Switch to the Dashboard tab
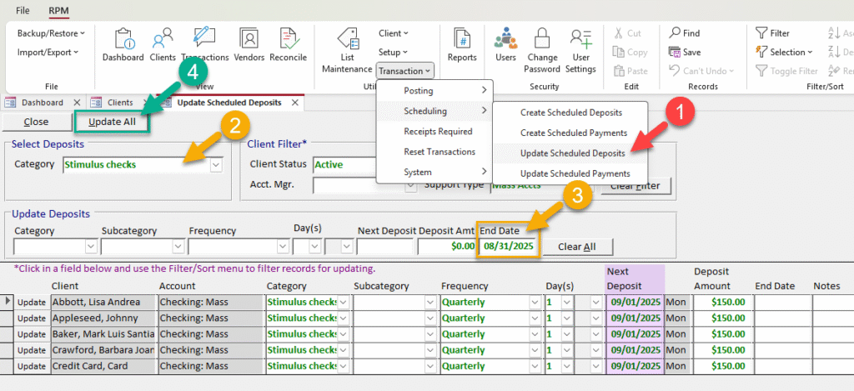The image size is (854, 391). pos(42,103)
